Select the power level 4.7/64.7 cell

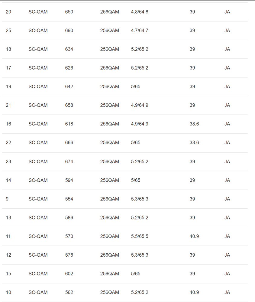click(139, 31)
